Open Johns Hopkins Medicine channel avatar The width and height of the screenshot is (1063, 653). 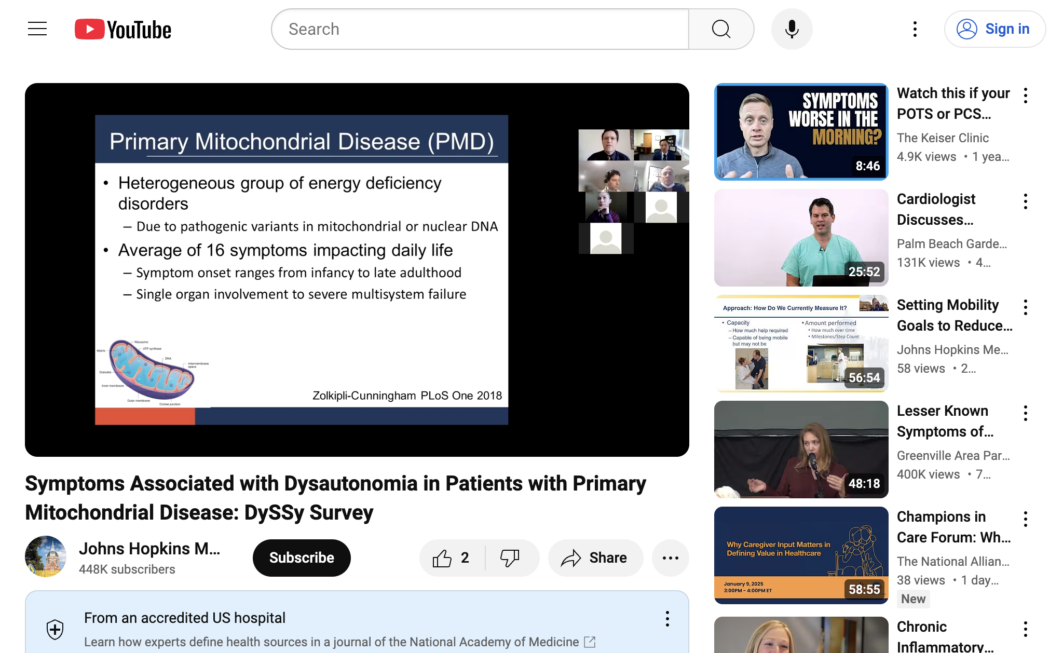coord(46,557)
